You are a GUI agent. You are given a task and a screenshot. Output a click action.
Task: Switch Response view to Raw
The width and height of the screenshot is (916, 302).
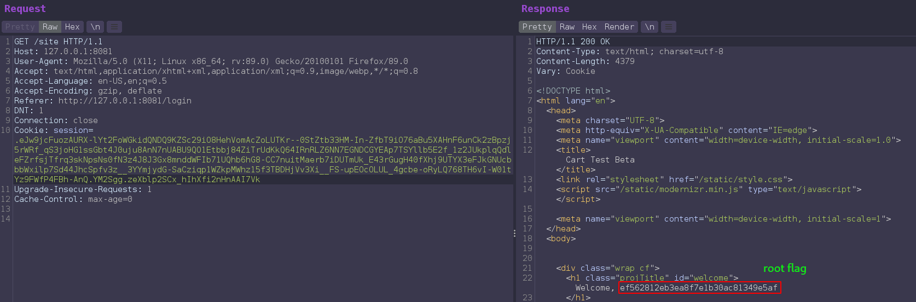click(567, 27)
